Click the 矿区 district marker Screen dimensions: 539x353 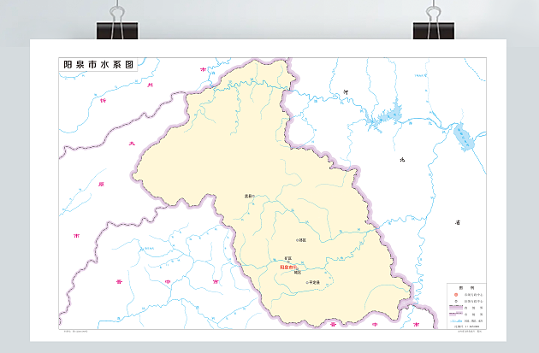[x=288, y=258]
